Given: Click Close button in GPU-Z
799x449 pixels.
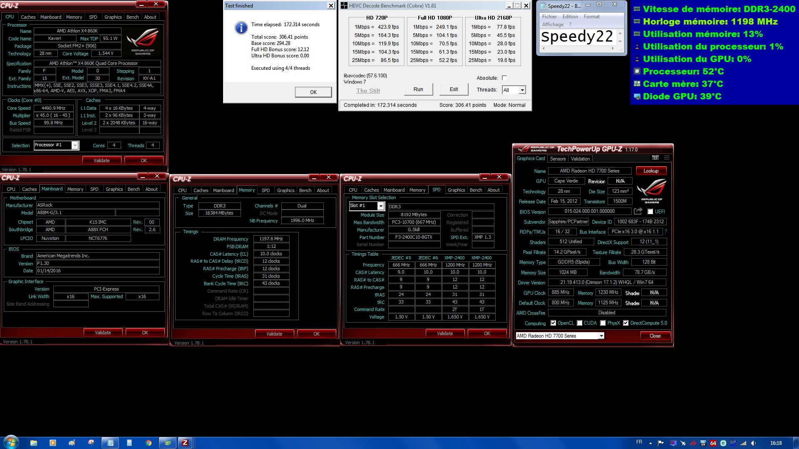Looking at the screenshot, I should 655,336.
